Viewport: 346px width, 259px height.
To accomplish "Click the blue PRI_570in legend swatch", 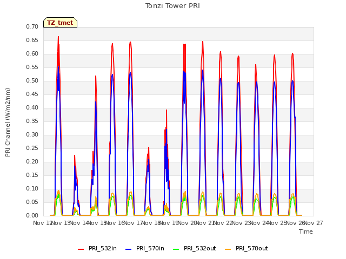I will click(x=129, y=249).
